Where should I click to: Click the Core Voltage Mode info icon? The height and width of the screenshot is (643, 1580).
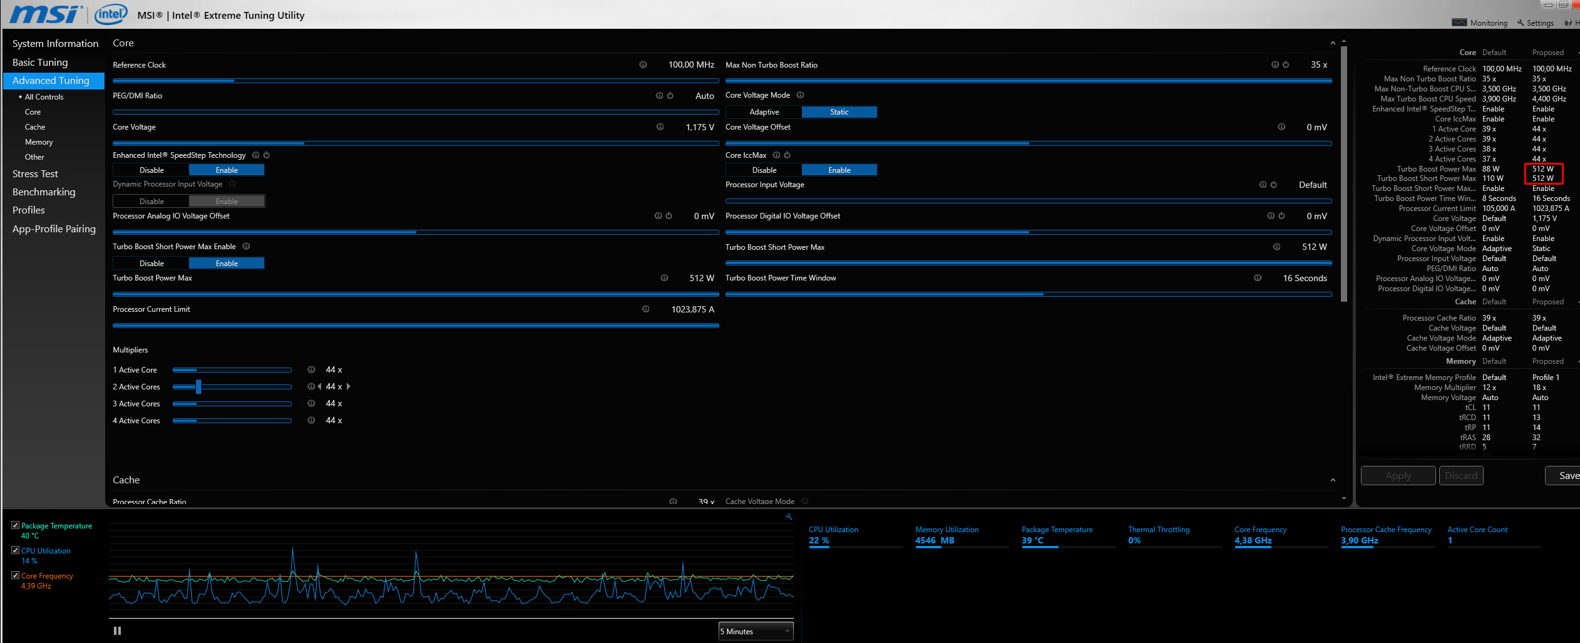[800, 95]
